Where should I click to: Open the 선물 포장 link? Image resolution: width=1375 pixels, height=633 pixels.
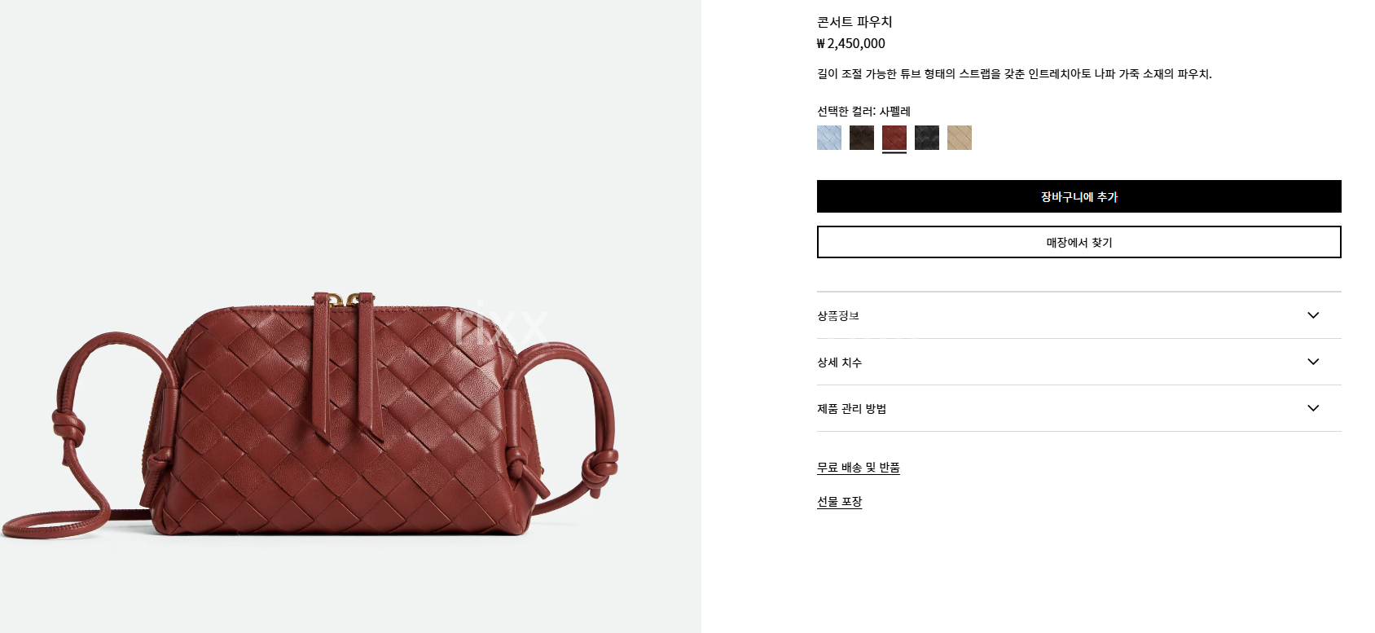[839, 501]
